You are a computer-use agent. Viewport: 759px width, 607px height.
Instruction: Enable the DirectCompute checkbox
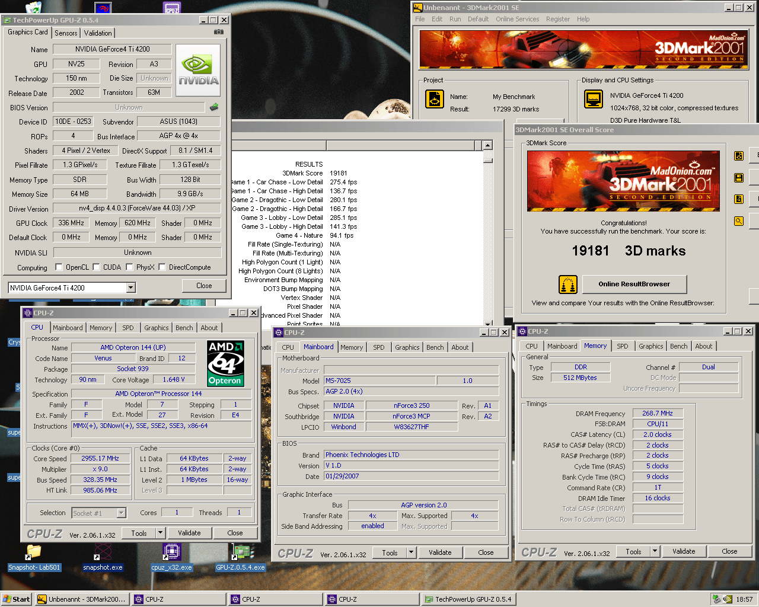(162, 267)
